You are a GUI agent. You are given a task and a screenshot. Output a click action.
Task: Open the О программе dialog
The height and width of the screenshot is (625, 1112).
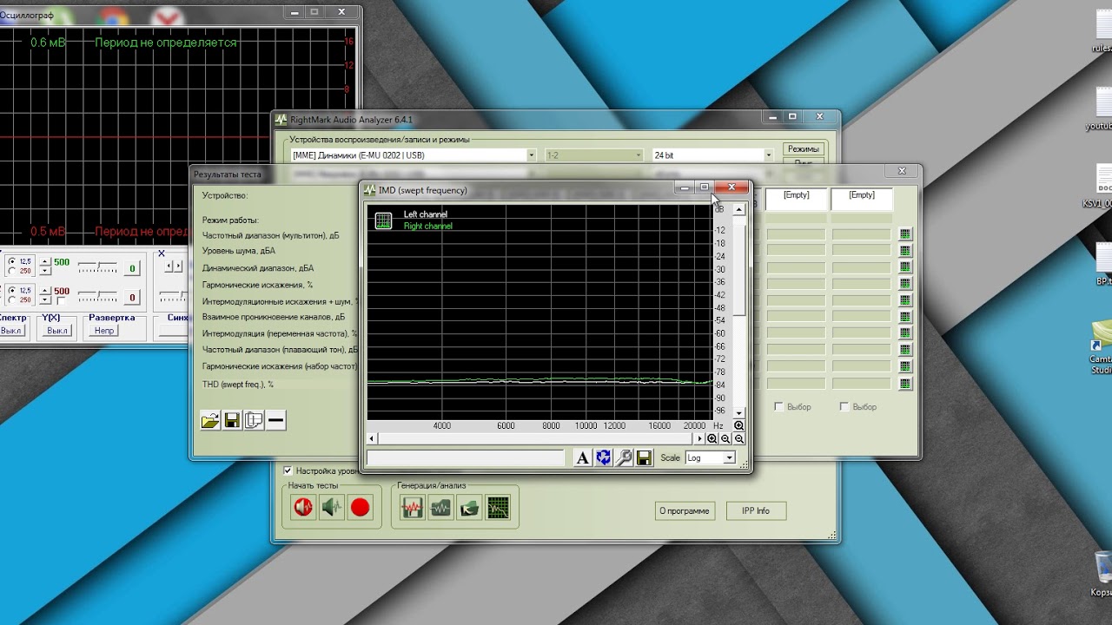coord(685,510)
